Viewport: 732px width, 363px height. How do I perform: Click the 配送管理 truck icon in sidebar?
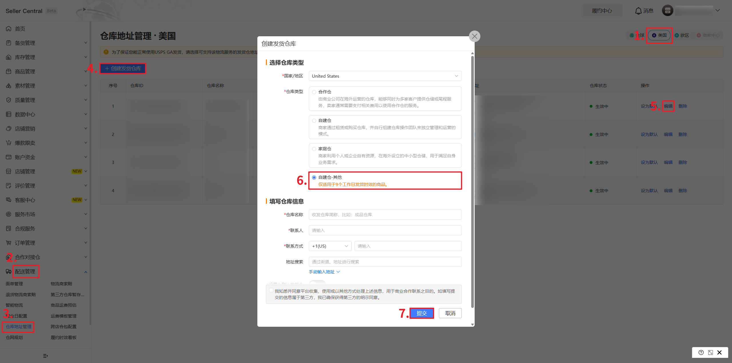point(9,271)
